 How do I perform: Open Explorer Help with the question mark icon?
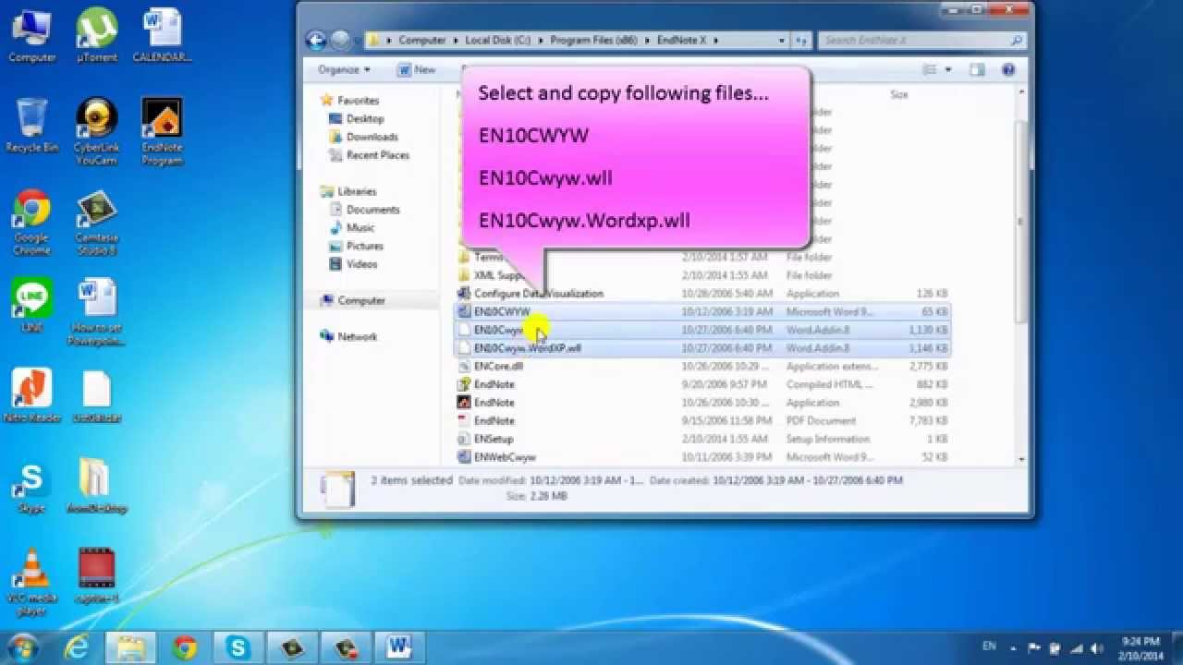(x=1008, y=69)
